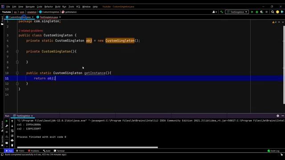Click the down arrow in Run console
The height and width of the screenshot is (160, 285).
click(x=12, y=126)
